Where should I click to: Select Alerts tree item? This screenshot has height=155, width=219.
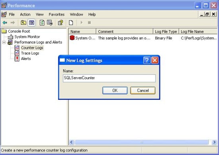tap(26, 59)
